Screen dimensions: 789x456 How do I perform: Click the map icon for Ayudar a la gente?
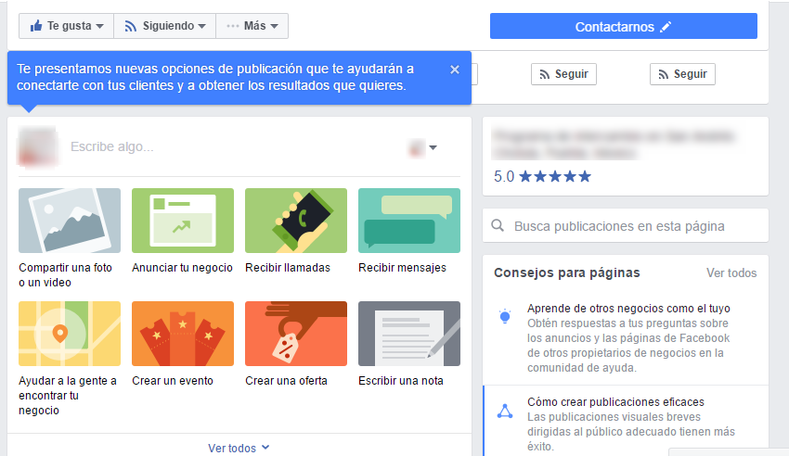click(x=70, y=334)
